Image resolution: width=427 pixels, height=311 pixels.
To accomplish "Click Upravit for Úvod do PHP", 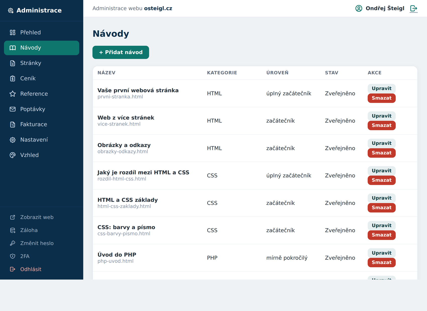I will (x=382, y=253).
